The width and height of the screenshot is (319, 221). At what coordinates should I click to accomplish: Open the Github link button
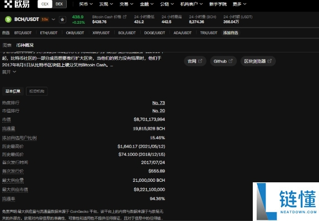point(223,61)
